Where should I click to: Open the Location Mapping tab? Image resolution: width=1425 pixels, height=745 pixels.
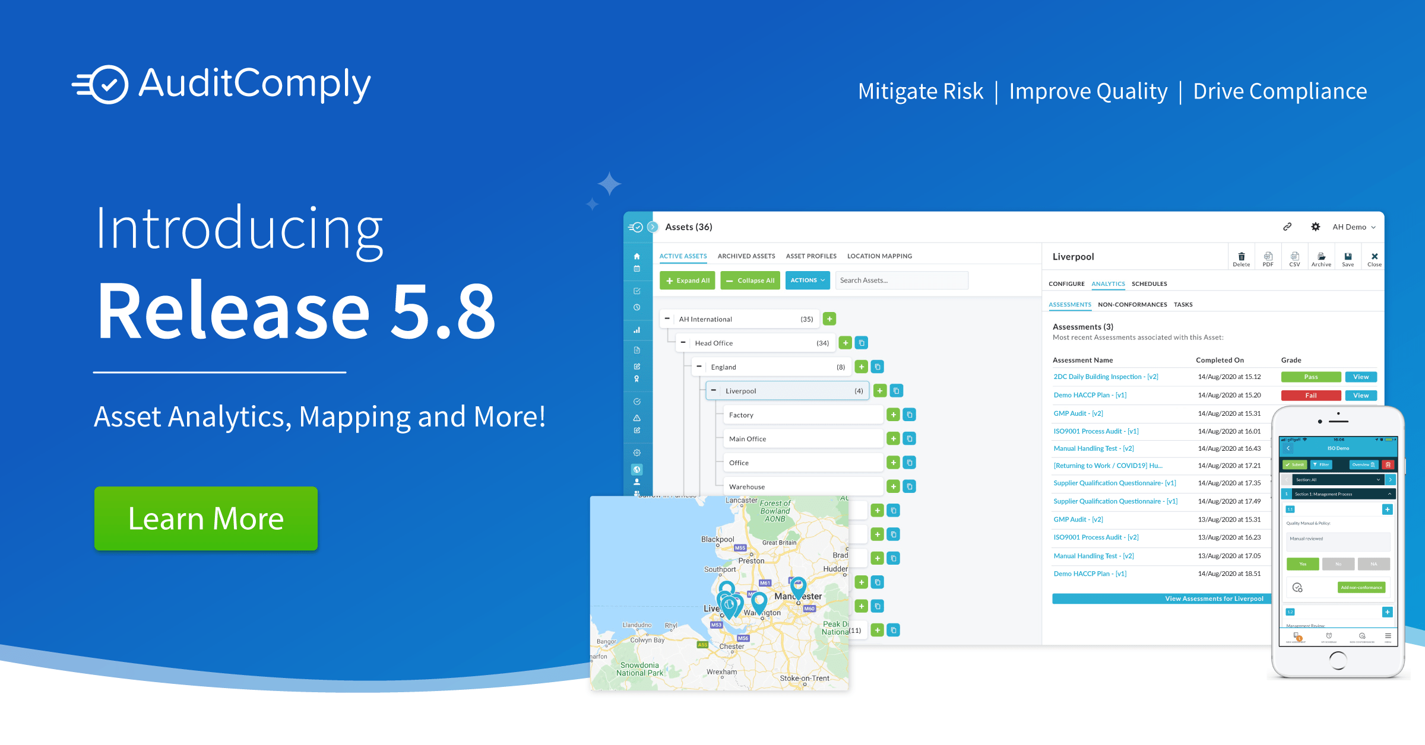pos(879,256)
